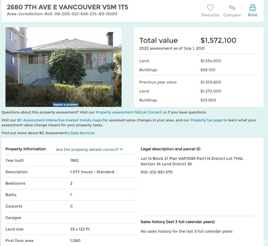Click the property address heading

(x=67, y=7)
